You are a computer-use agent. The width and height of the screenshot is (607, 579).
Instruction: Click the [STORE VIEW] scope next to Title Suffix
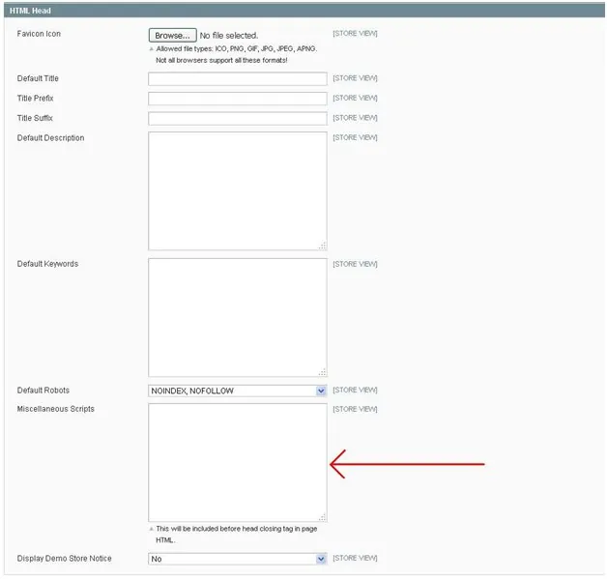(x=355, y=118)
